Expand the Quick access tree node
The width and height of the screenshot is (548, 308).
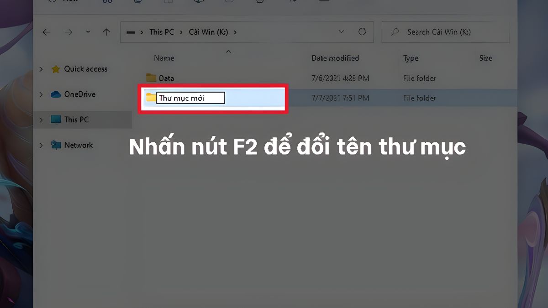41,69
